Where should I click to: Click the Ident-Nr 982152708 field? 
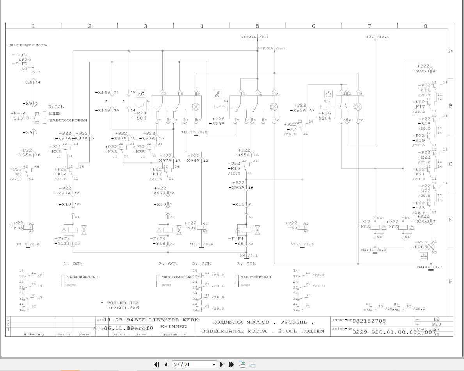[369, 321]
